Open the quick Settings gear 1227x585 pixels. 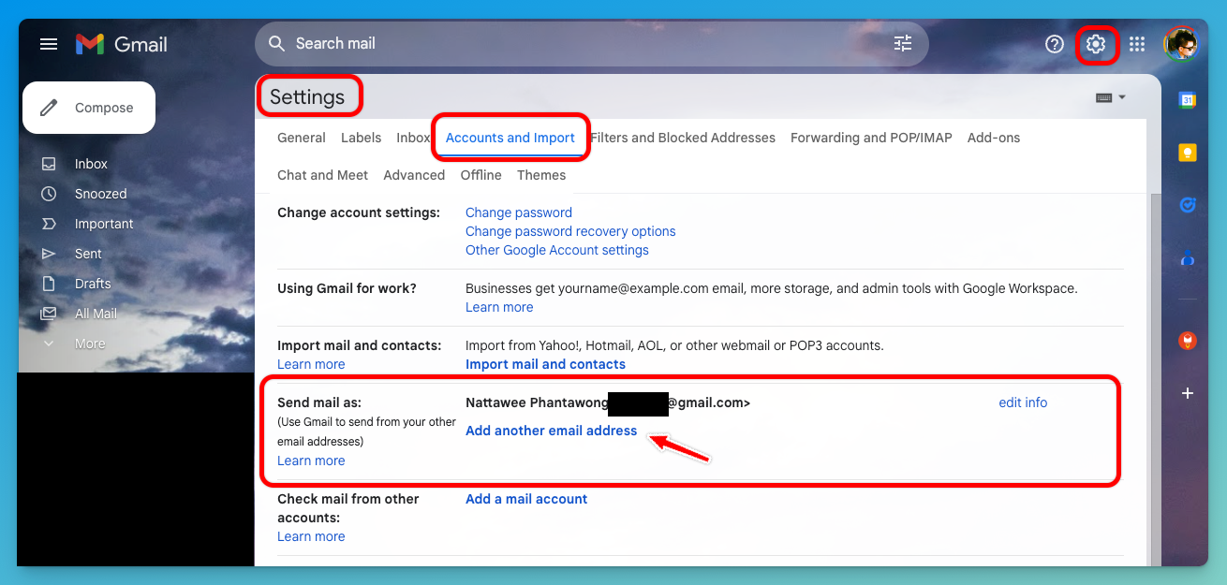pyautogui.click(x=1097, y=43)
